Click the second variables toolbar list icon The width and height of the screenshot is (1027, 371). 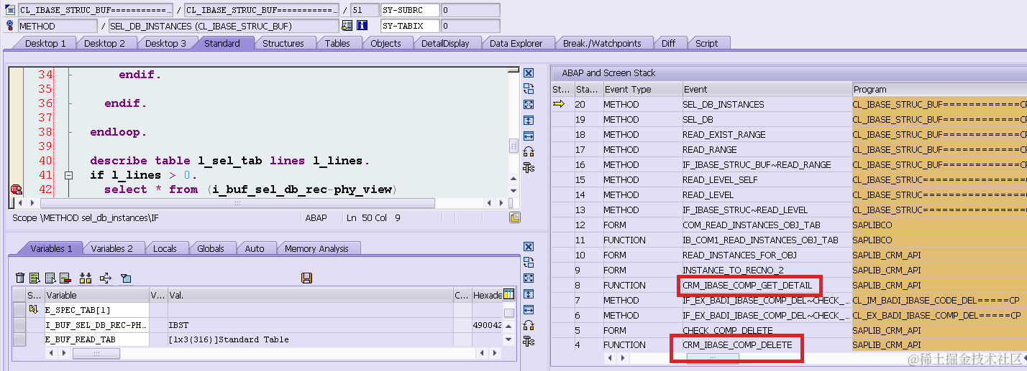pyautogui.click(x=35, y=278)
